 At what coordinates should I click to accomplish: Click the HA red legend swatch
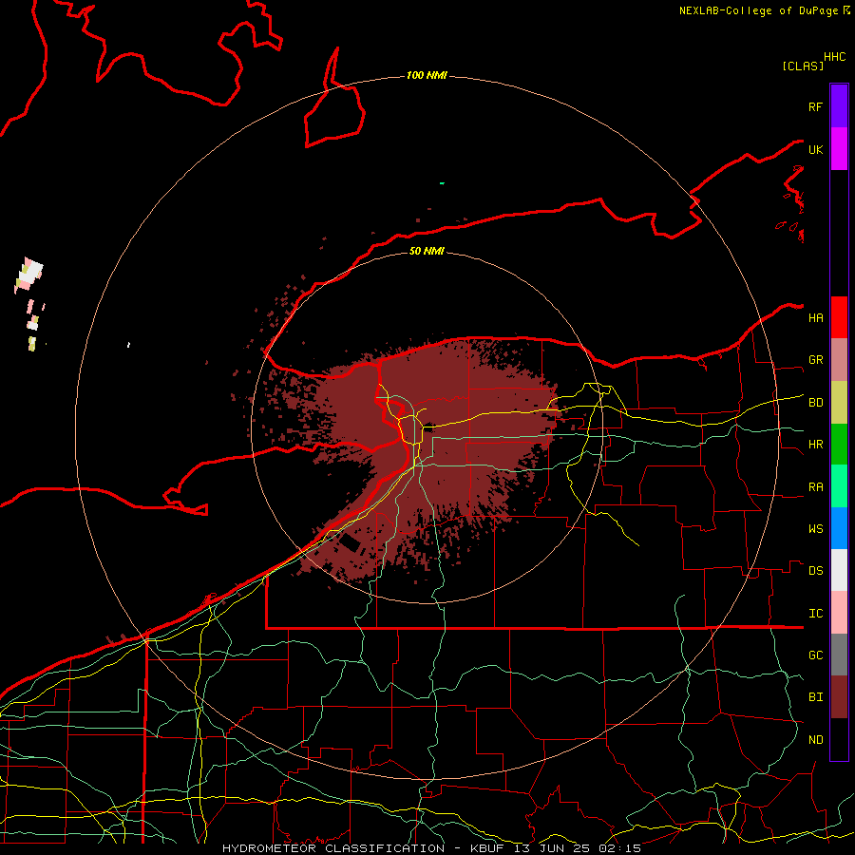839,317
